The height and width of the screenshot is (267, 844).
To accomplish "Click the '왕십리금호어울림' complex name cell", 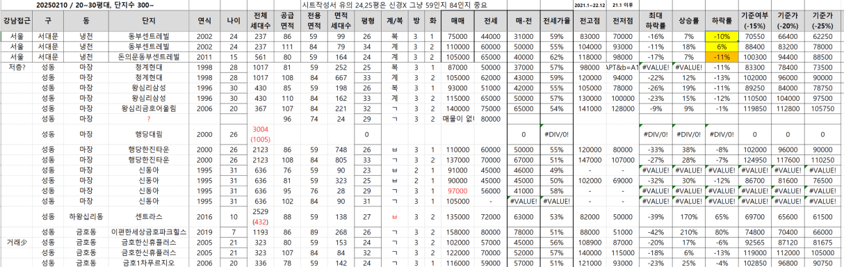I will coord(149,108).
